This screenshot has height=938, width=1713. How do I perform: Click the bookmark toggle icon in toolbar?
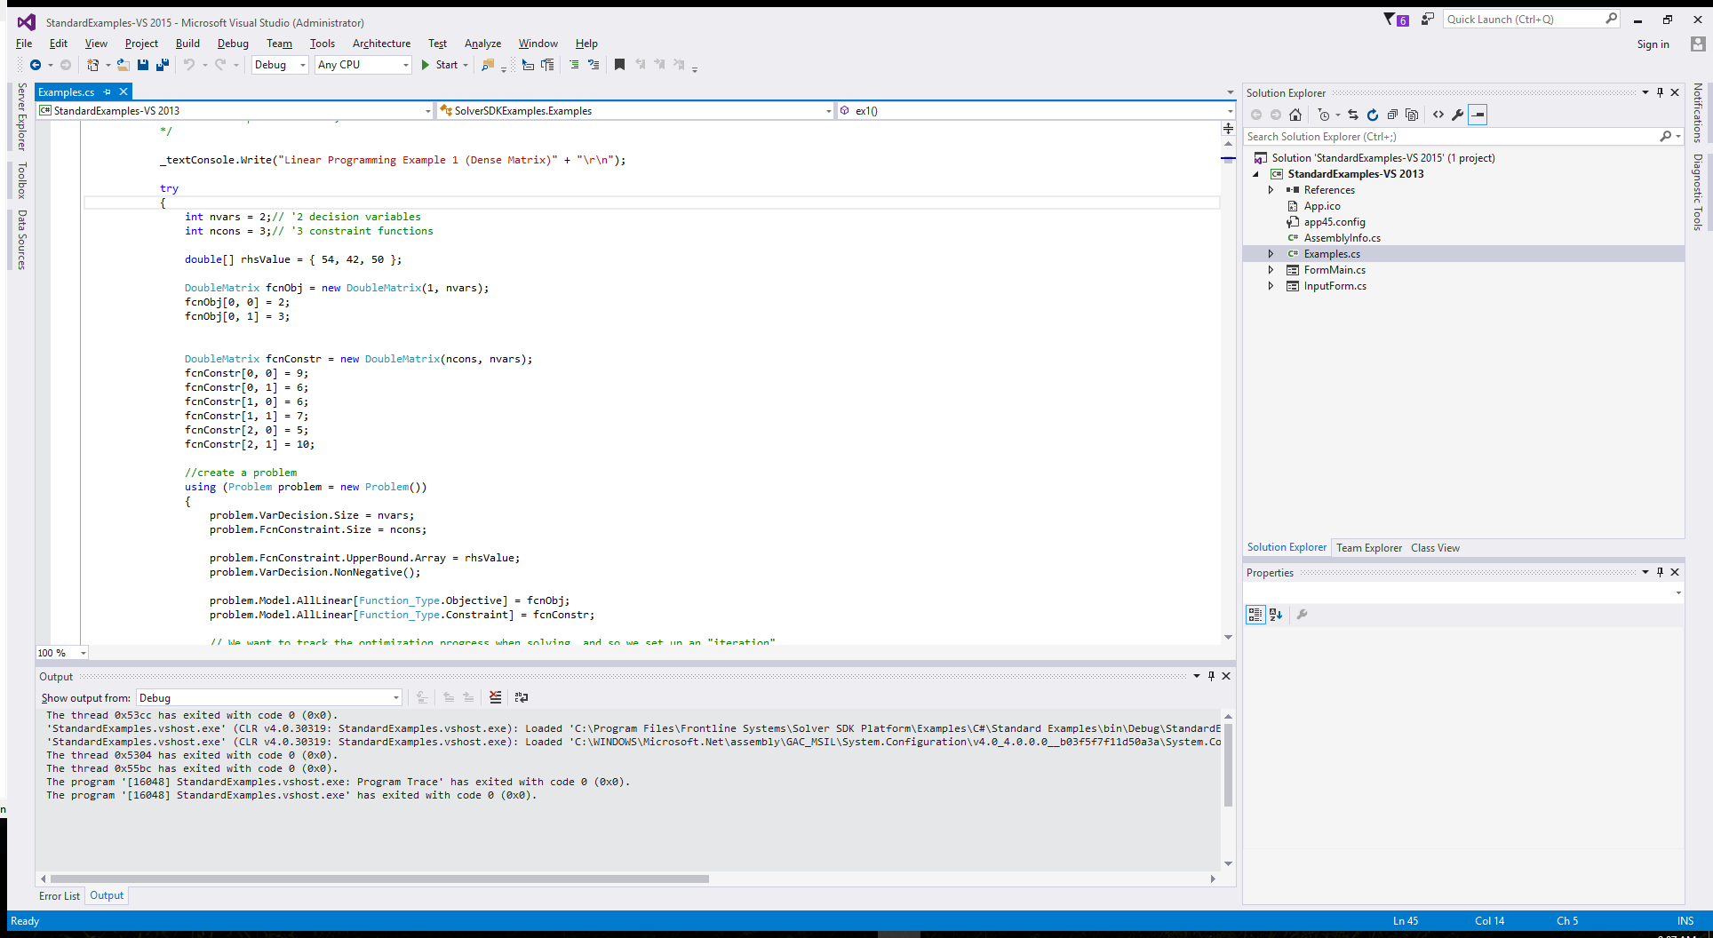tap(619, 65)
